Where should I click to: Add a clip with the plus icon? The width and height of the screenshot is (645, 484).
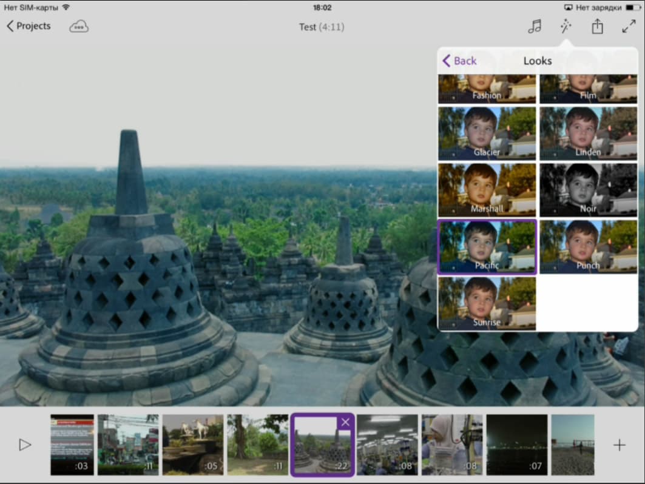coord(619,445)
